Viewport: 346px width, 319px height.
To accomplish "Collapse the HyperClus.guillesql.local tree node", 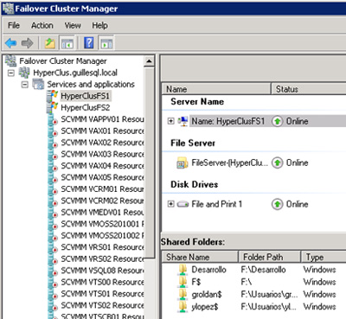I will pyautogui.click(x=11, y=73).
